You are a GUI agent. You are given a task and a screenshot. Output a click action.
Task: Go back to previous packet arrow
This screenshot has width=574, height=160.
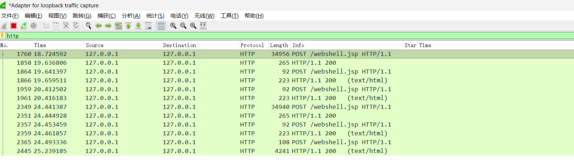point(98,26)
